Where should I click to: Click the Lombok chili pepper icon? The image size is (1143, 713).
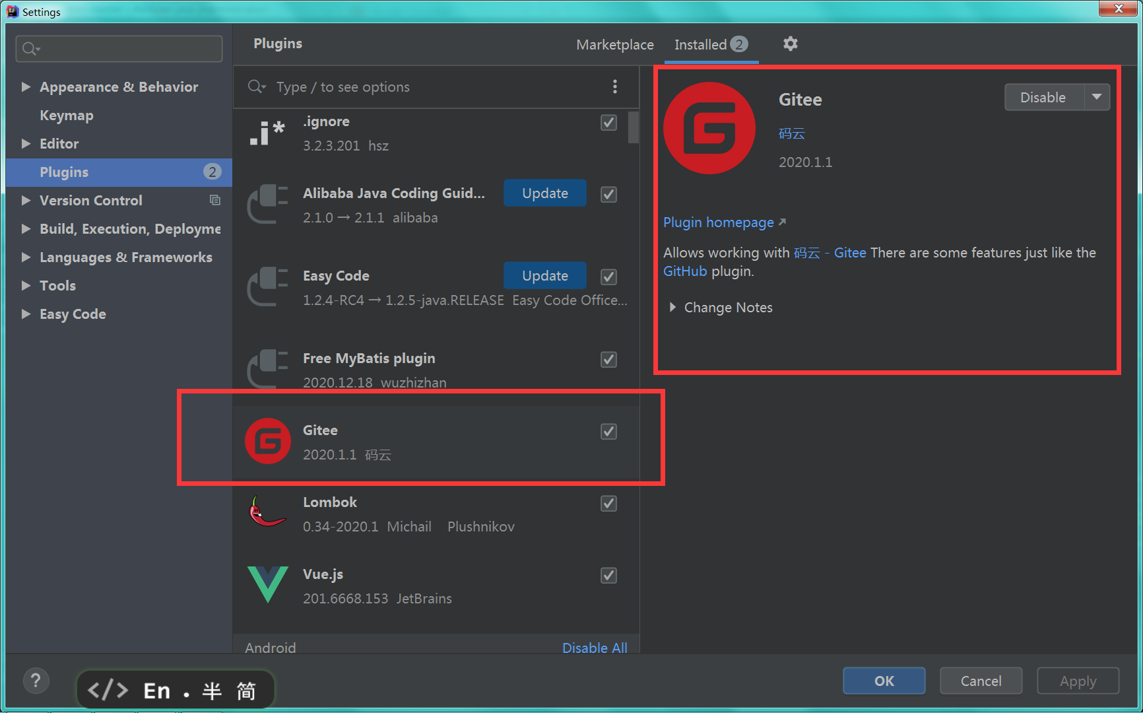click(267, 512)
